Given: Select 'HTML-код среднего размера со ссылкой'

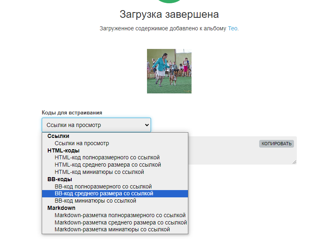Looking at the screenshot, I should (108, 165).
